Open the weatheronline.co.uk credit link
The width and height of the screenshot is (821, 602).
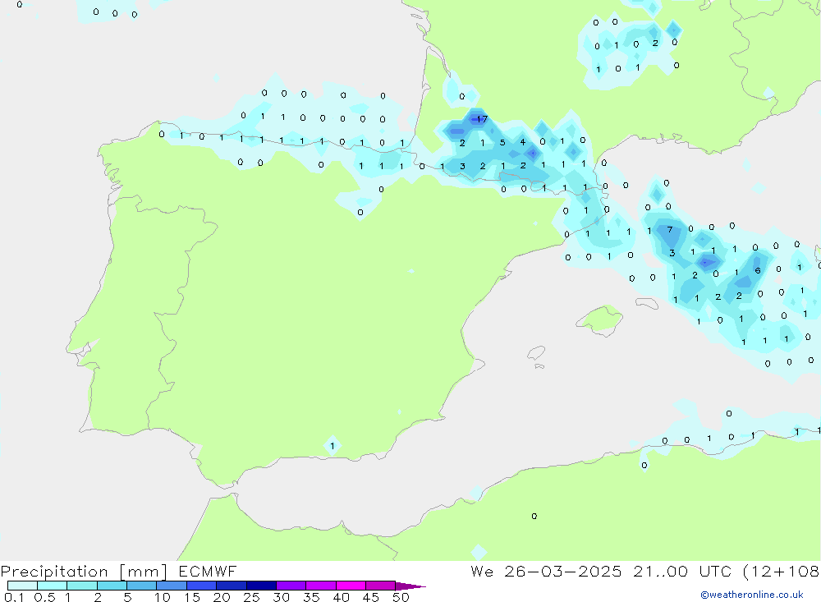point(752,595)
